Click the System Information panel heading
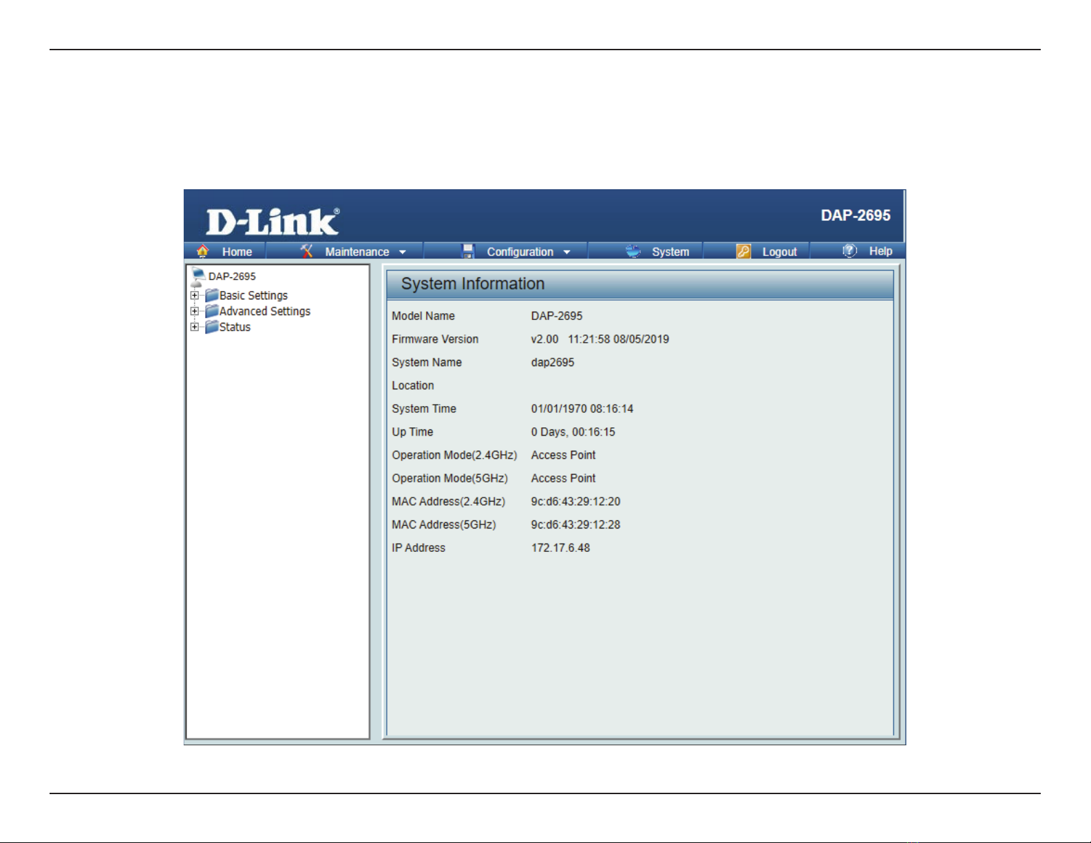Image resolution: width=1091 pixels, height=843 pixels. coord(473,284)
